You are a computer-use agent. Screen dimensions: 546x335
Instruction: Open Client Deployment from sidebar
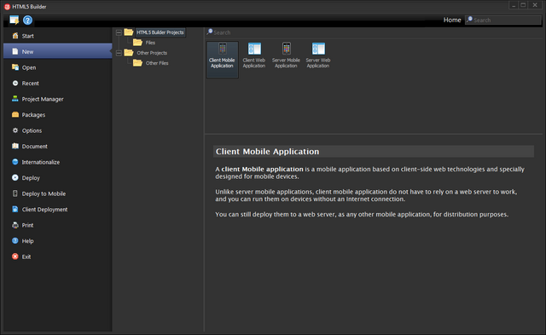(x=58, y=209)
